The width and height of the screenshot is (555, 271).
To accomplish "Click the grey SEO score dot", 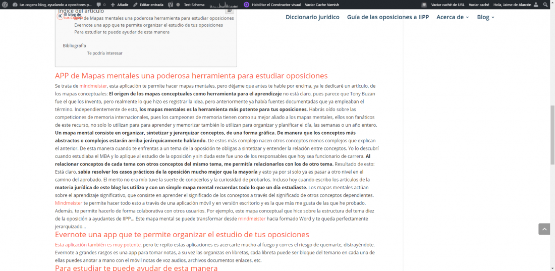I will coord(178,5).
